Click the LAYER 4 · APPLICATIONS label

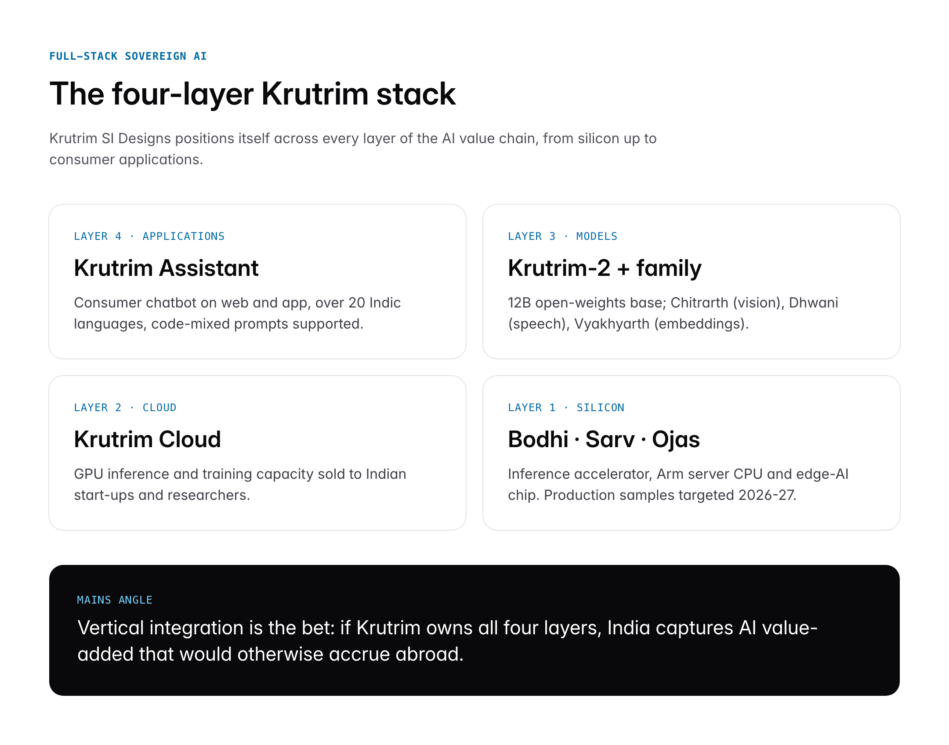coord(149,236)
